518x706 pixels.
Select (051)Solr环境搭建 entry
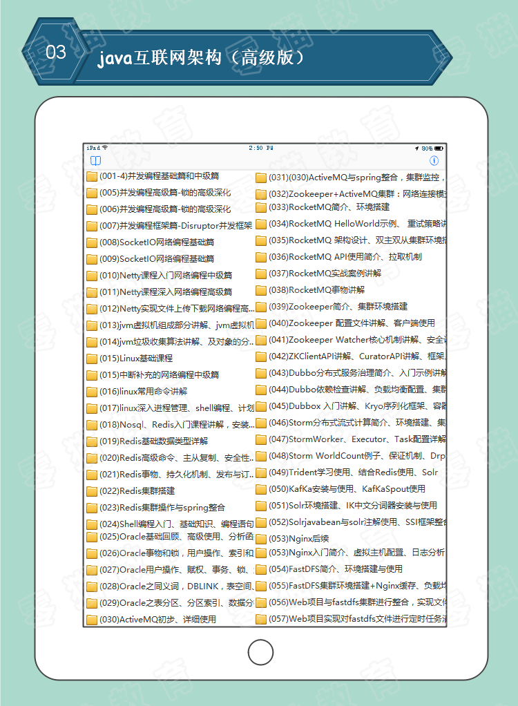point(353,506)
